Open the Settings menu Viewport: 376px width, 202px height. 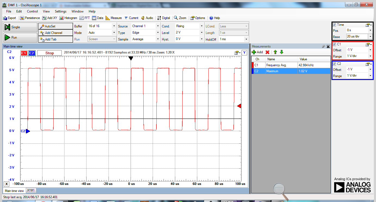point(60,11)
